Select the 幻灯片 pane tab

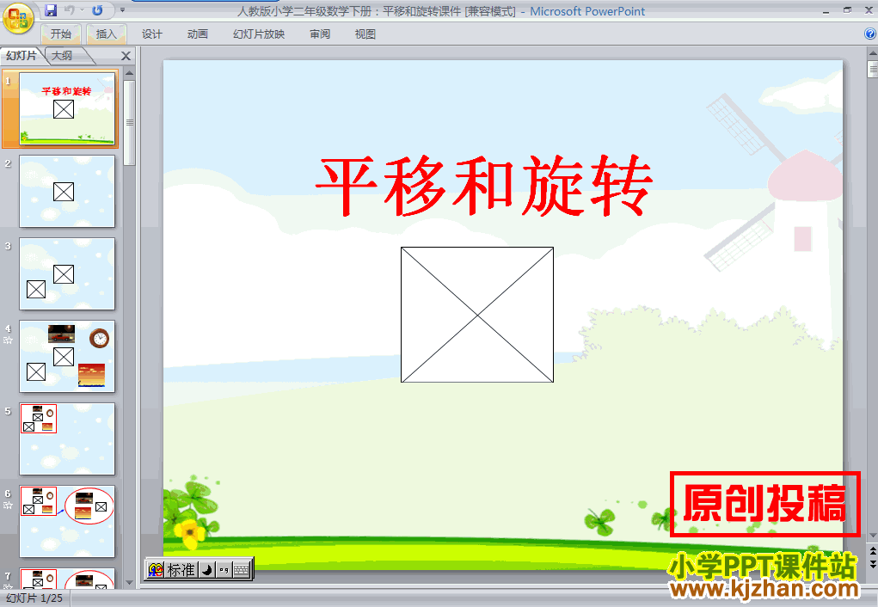pyautogui.click(x=21, y=55)
